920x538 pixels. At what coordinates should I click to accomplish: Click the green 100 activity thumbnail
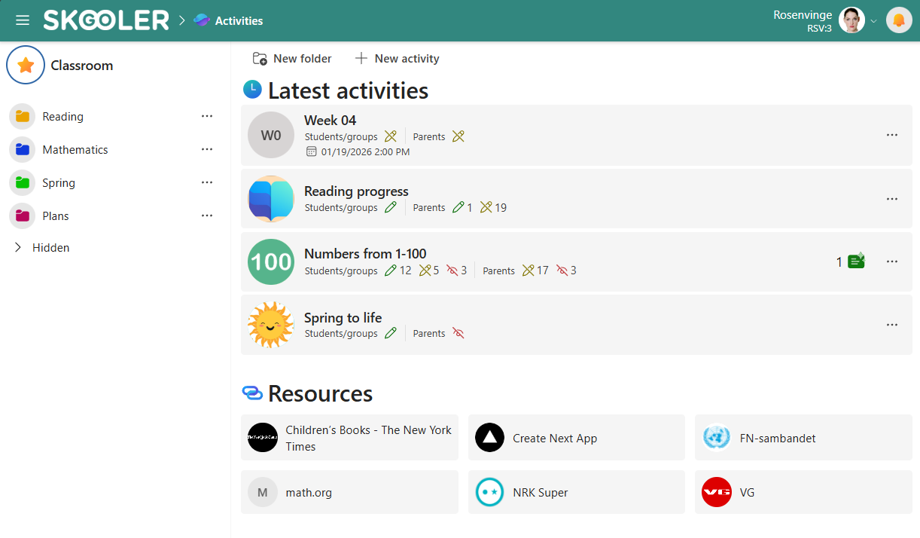coord(271,261)
